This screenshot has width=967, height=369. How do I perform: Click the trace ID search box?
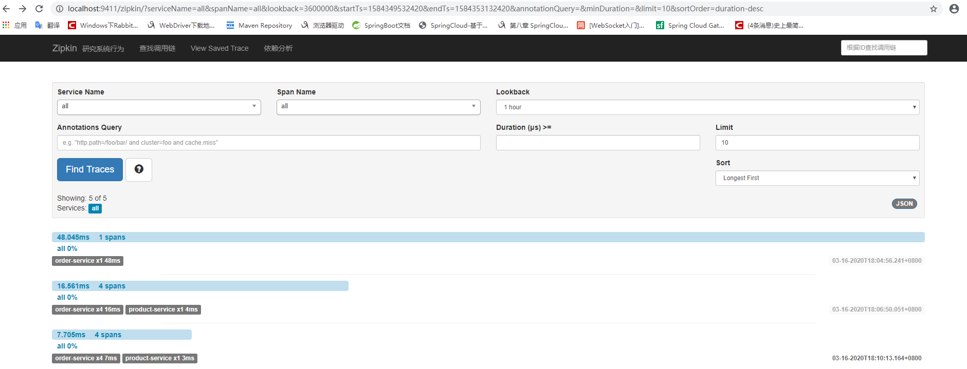point(884,48)
